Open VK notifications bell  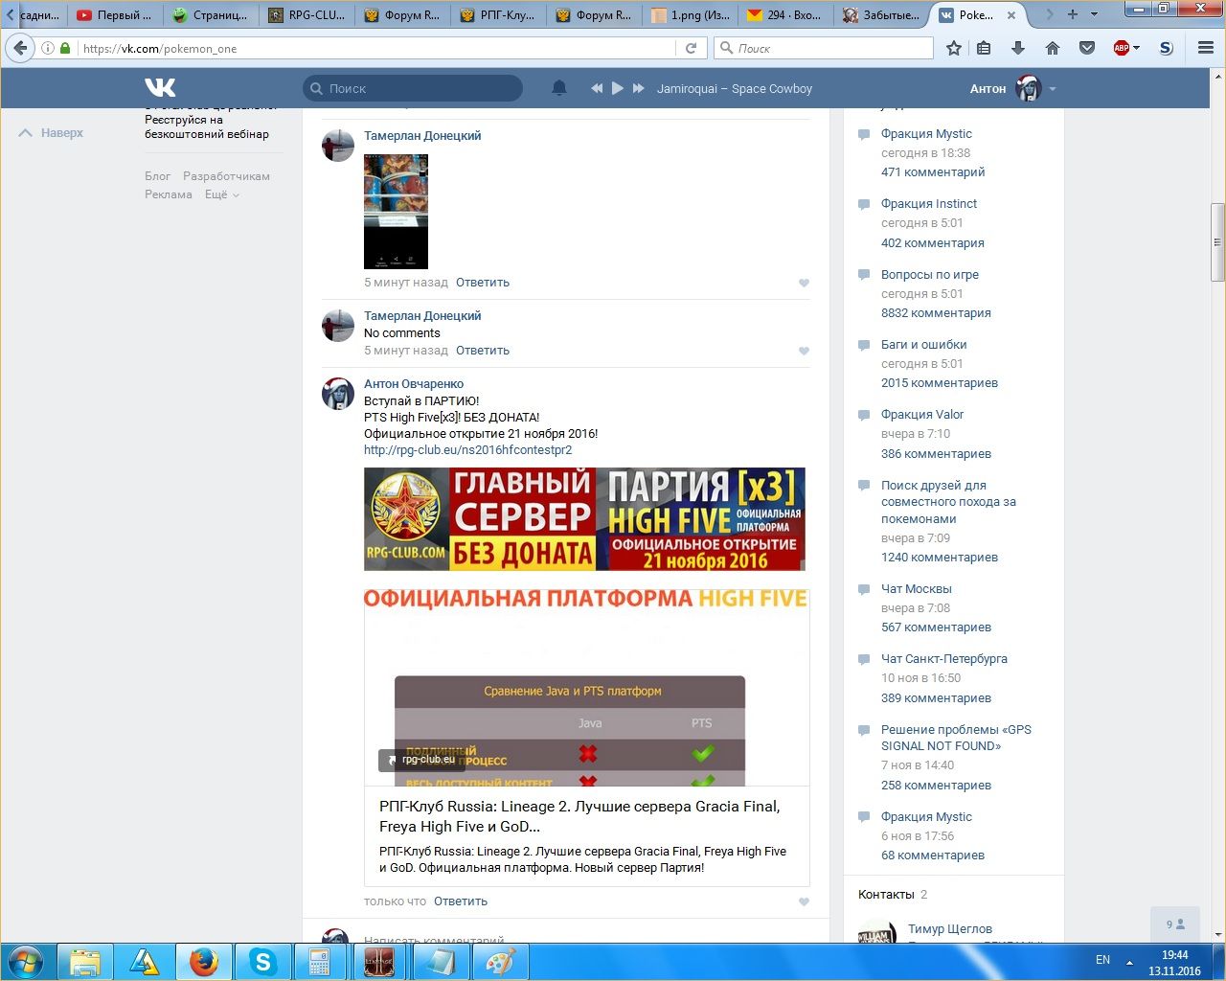[x=559, y=88]
